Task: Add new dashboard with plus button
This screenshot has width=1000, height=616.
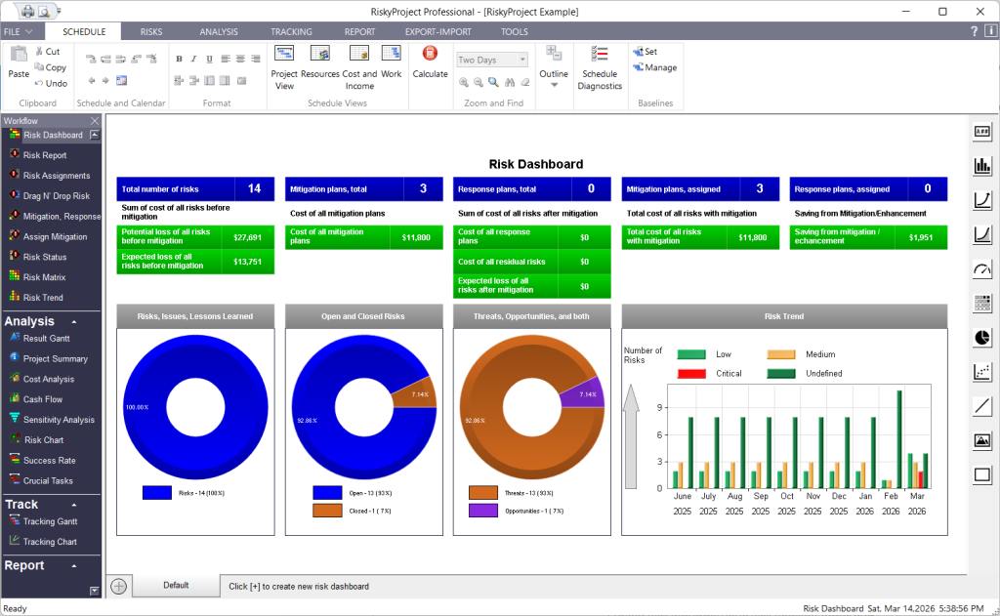Action: click(x=119, y=586)
